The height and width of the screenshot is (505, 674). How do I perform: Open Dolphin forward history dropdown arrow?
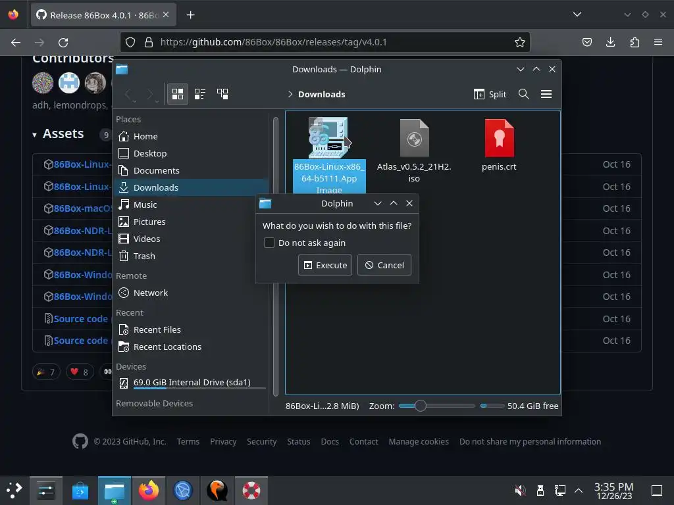(157, 101)
